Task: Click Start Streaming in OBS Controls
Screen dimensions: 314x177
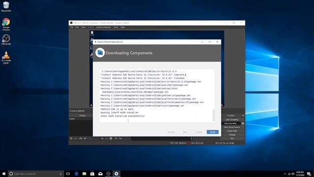Action: [x=232, y=119]
